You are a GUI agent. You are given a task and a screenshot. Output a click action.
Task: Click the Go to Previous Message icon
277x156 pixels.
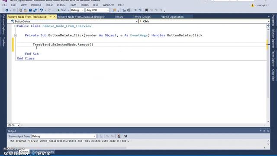point(107,136)
